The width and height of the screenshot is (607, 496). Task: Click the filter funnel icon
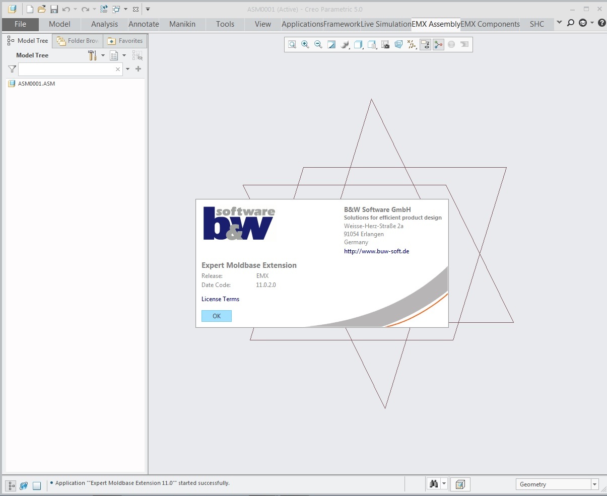tap(12, 69)
